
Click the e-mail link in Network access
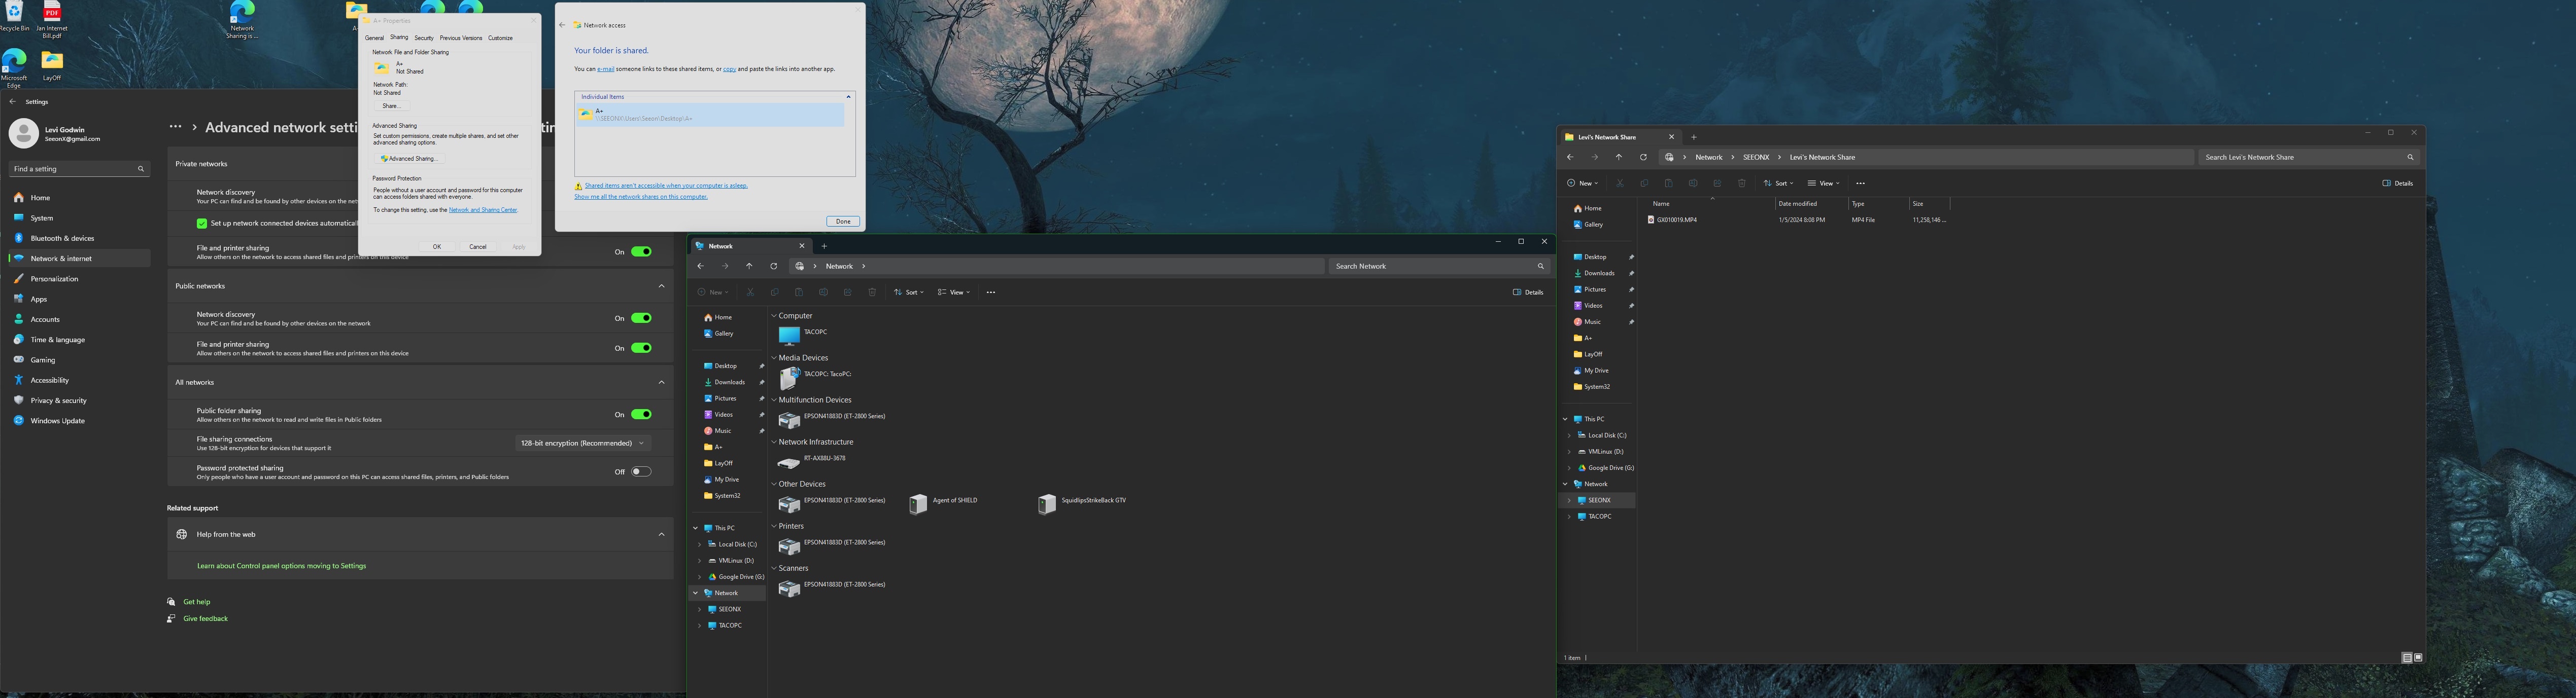tap(606, 69)
